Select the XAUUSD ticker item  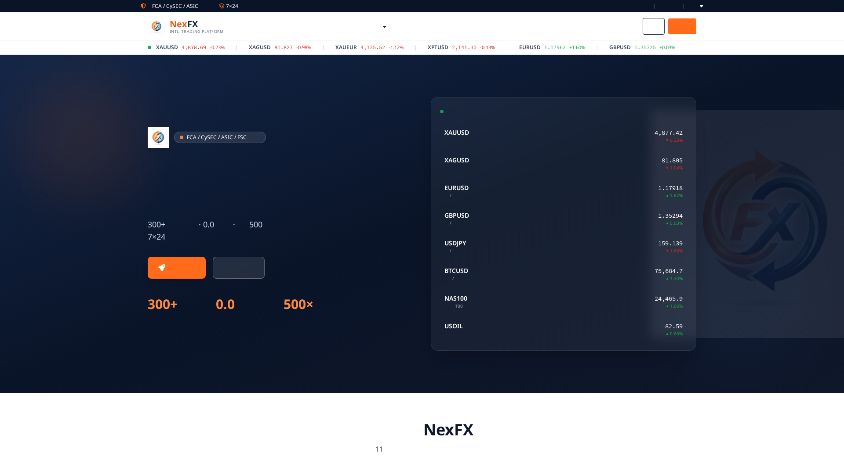coord(190,47)
